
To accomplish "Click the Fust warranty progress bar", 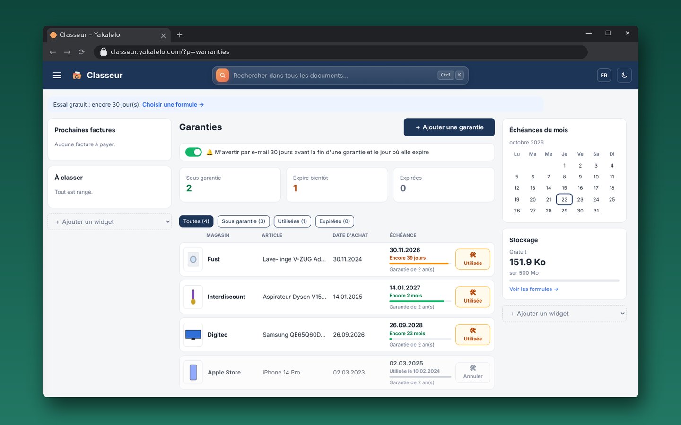I will point(420,263).
